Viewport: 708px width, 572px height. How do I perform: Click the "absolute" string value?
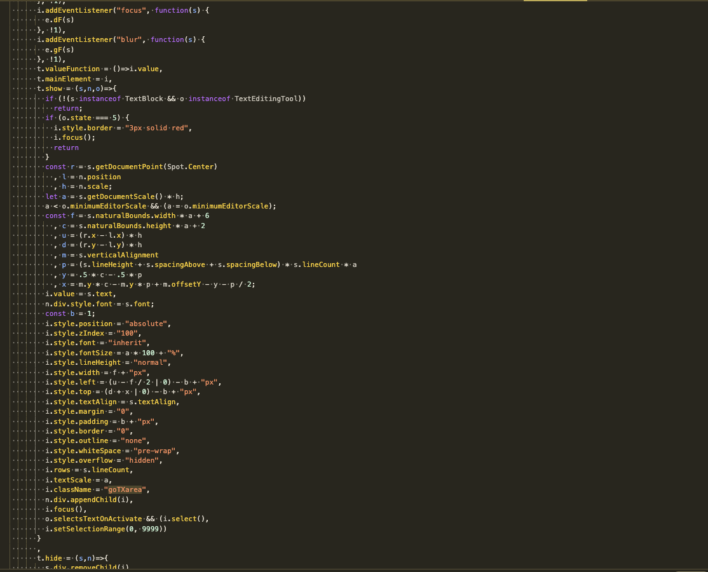click(146, 323)
